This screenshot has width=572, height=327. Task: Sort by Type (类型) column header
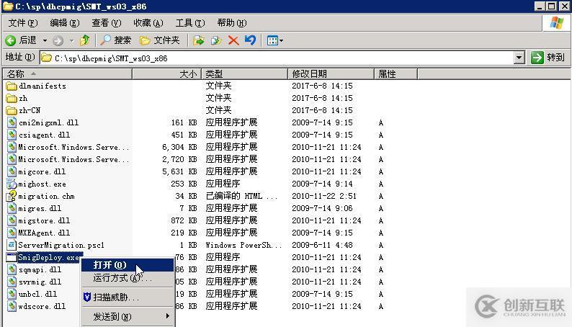tap(244, 74)
